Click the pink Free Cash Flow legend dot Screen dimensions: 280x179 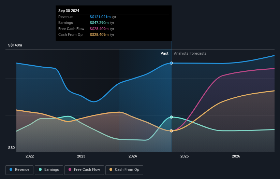(70, 169)
